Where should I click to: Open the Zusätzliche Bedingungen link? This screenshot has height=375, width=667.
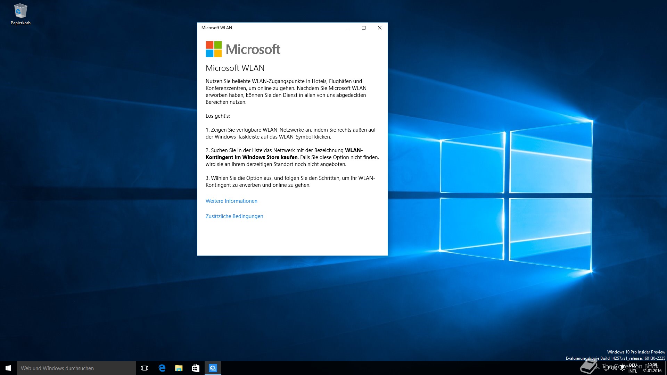[234, 216]
